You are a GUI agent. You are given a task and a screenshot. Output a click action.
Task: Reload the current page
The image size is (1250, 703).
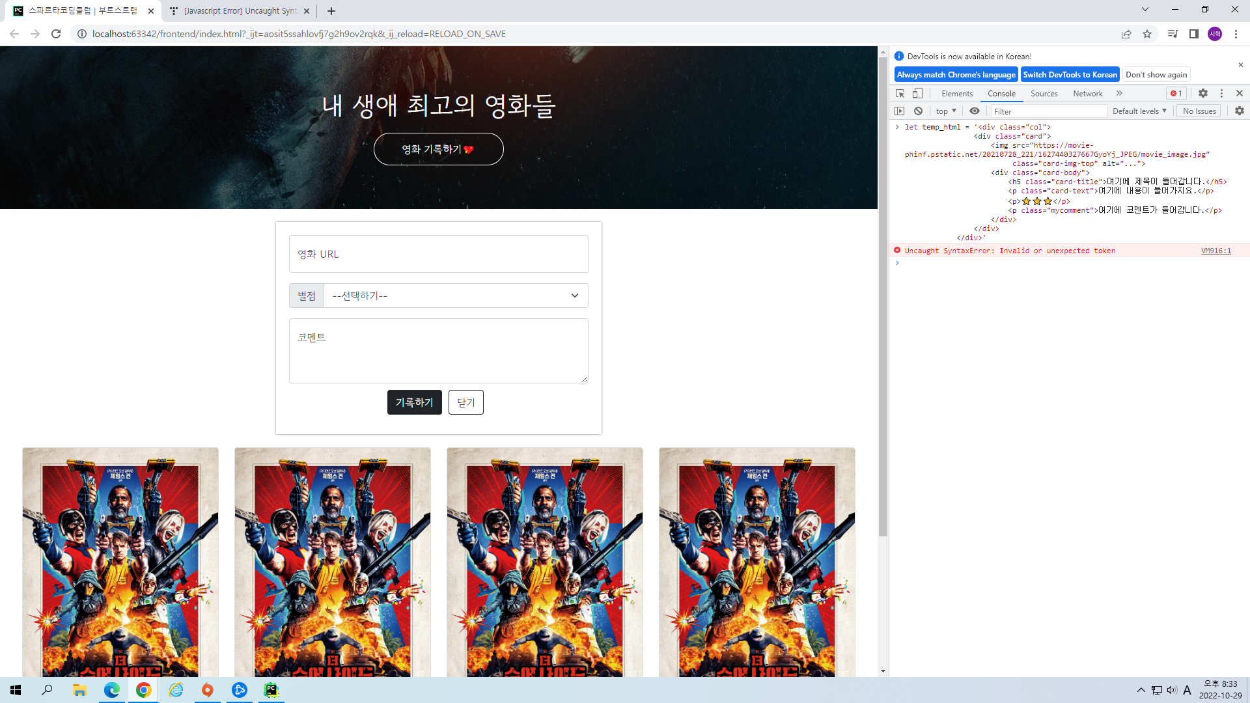tap(56, 34)
